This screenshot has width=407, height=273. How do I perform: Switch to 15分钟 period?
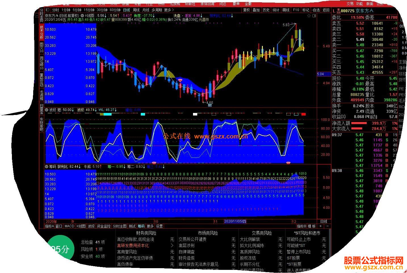[89, 10]
